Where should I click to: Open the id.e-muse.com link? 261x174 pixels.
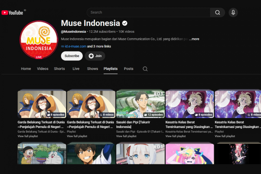tap(76, 46)
